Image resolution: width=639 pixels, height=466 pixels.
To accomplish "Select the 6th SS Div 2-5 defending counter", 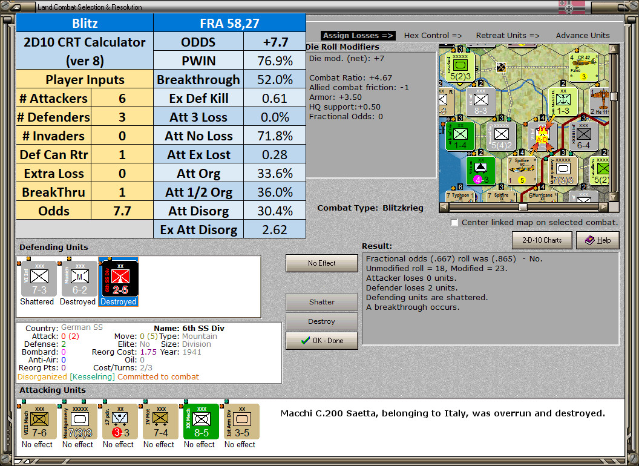I will pyautogui.click(x=120, y=279).
